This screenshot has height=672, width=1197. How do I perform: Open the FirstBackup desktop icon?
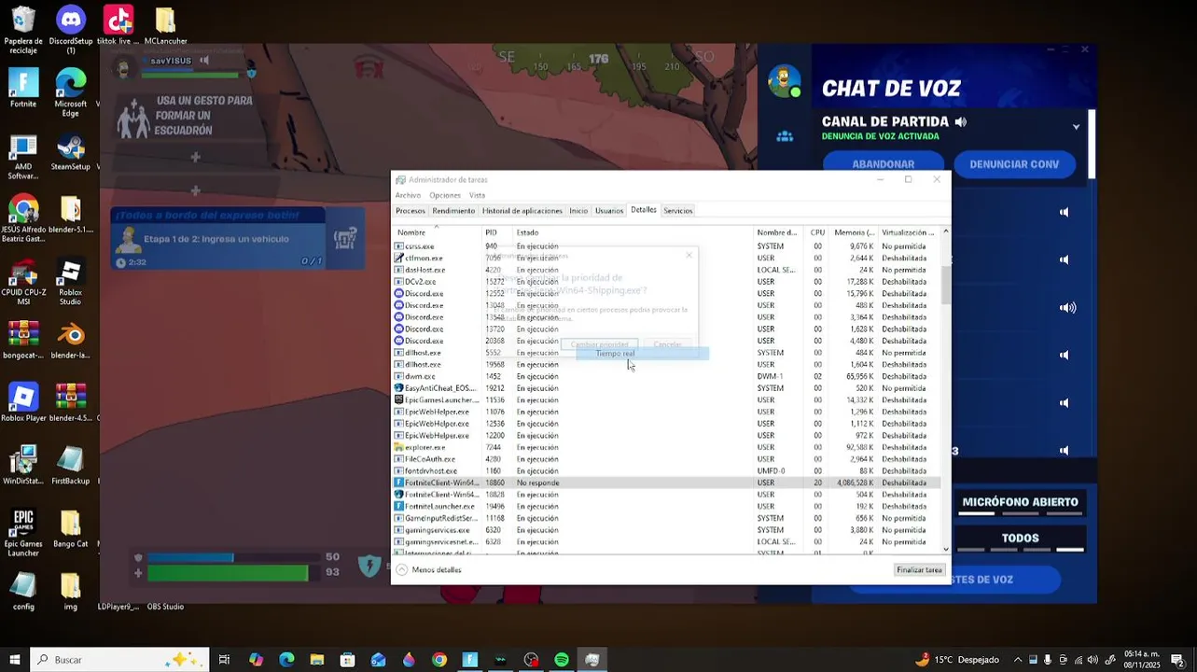pos(71,466)
